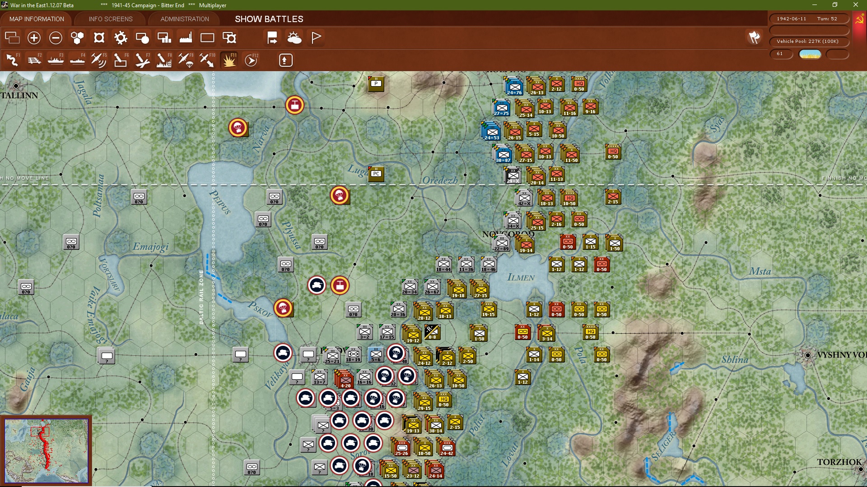Viewport: 867px width, 487px height.
Task: Toggle the factory display icon
Action: pyautogui.click(x=186, y=38)
